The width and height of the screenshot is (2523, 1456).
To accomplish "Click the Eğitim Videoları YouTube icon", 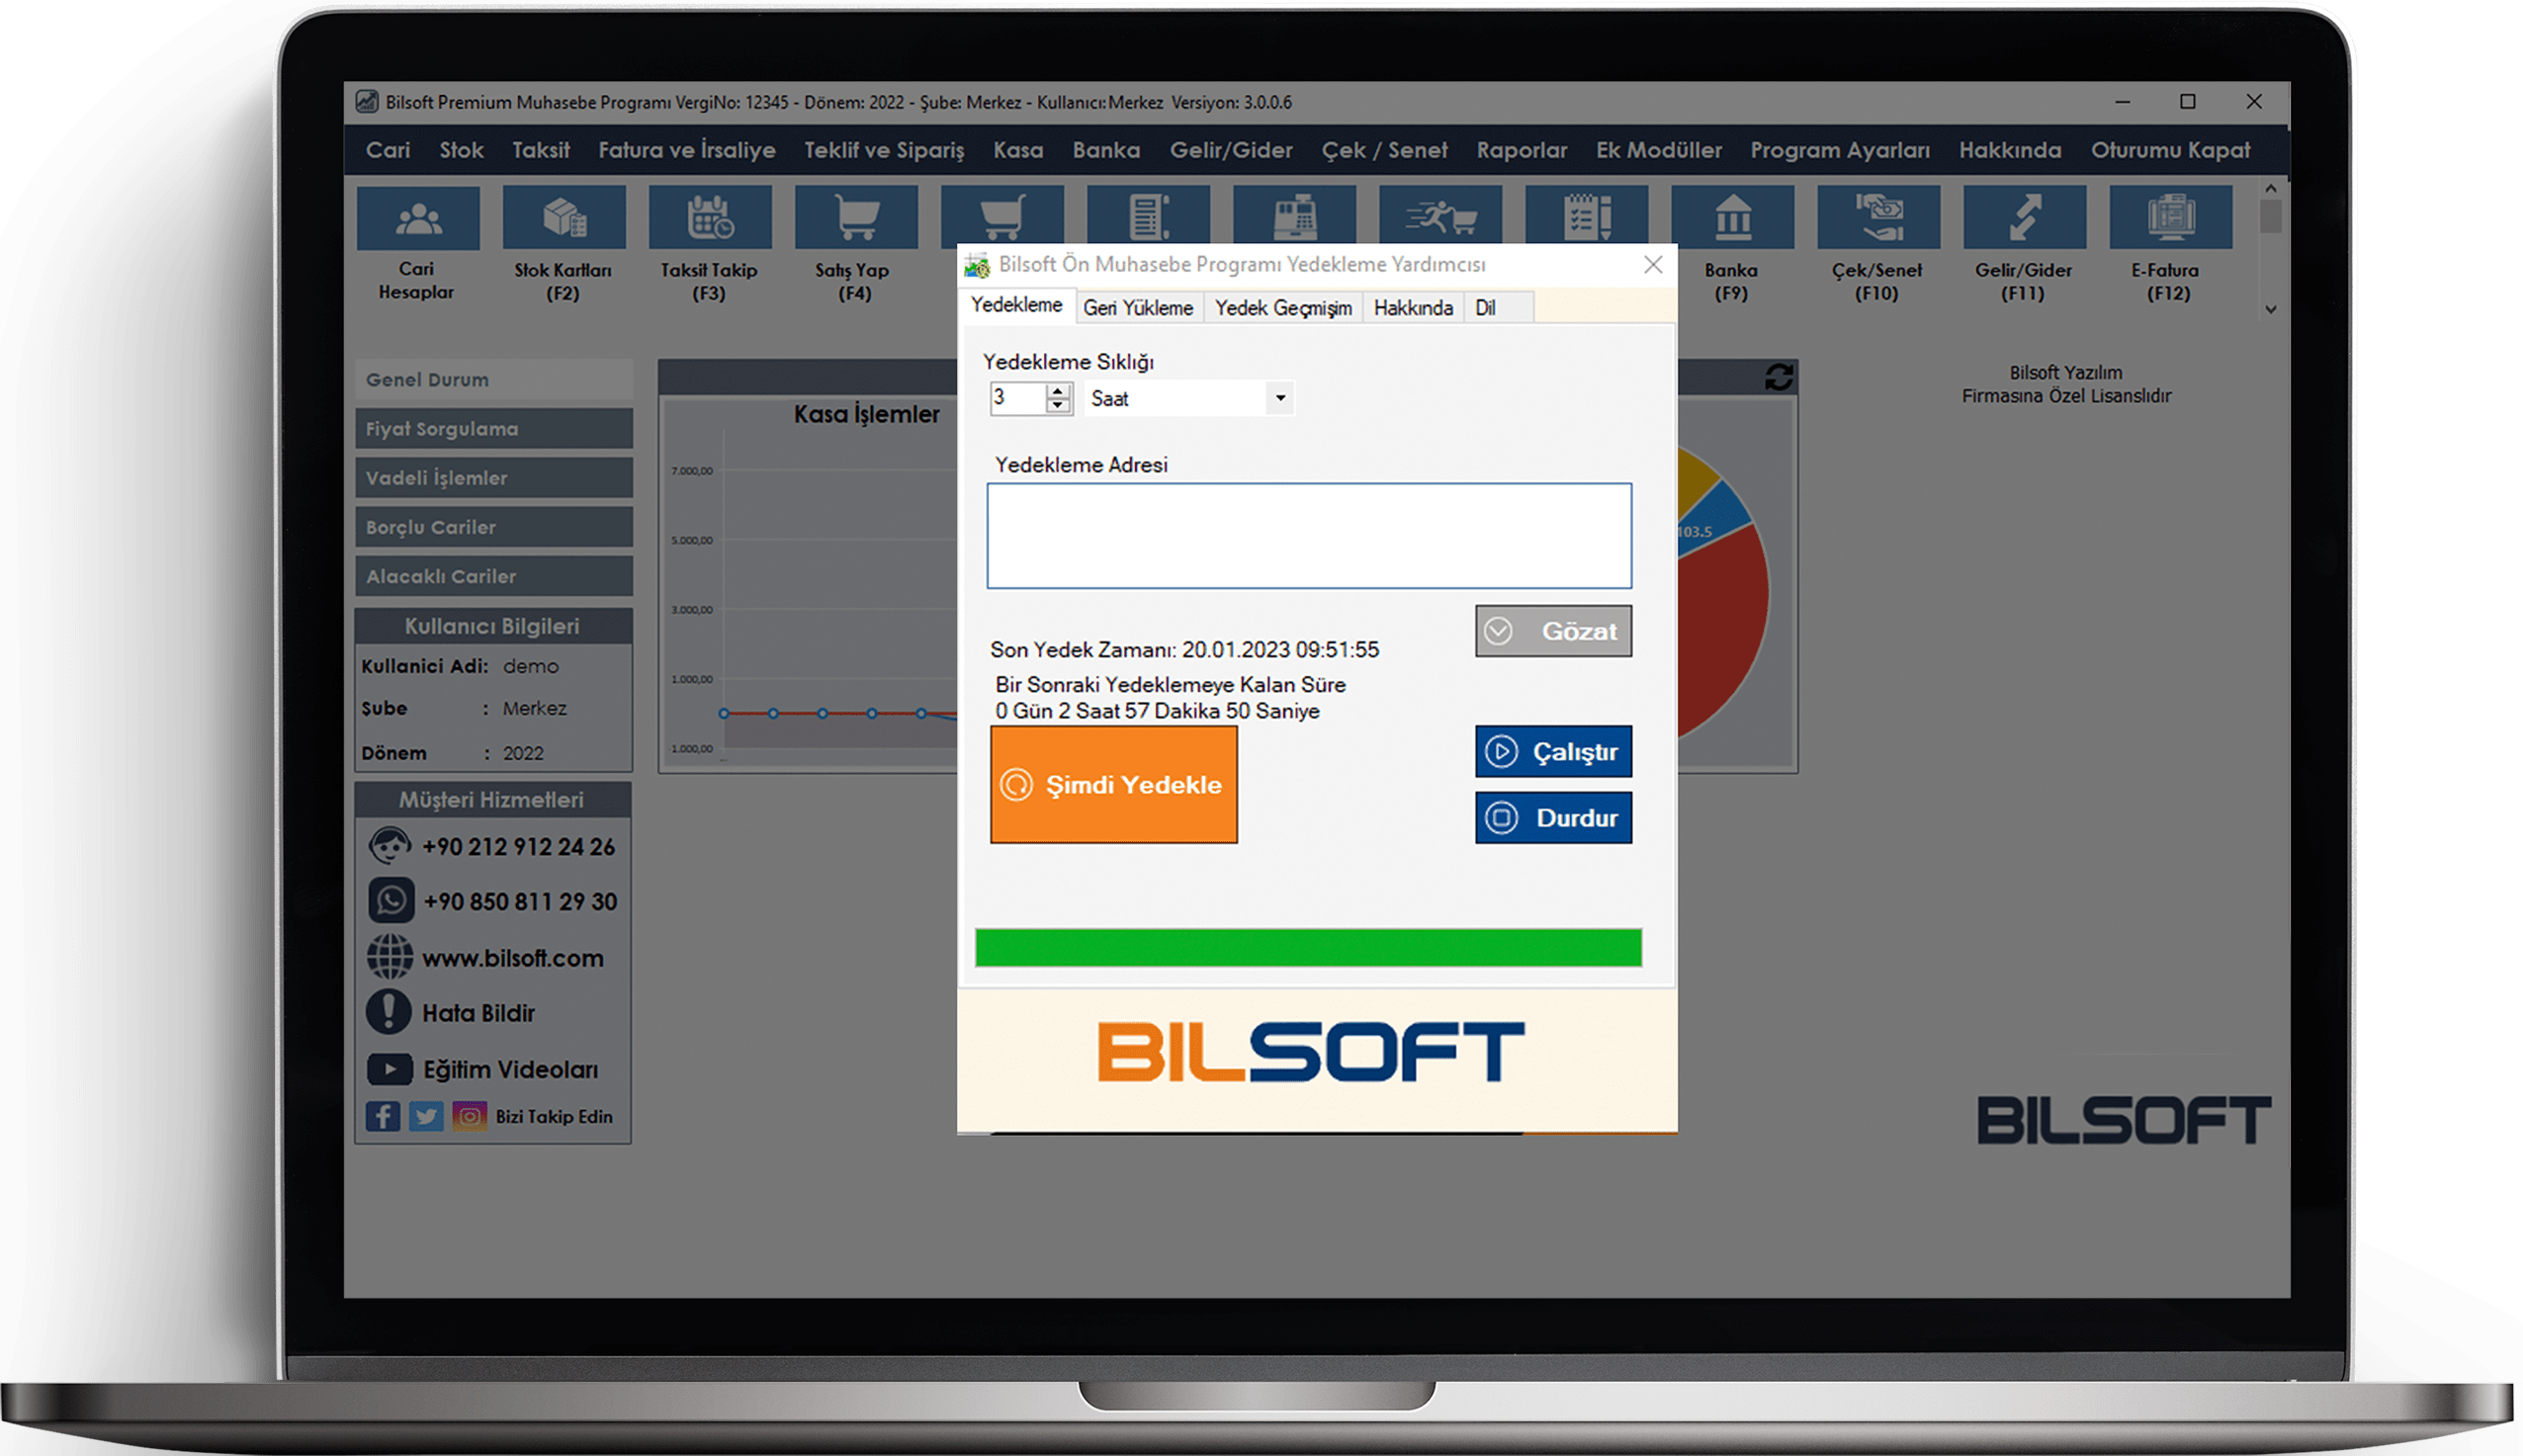I will [x=389, y=1069].
